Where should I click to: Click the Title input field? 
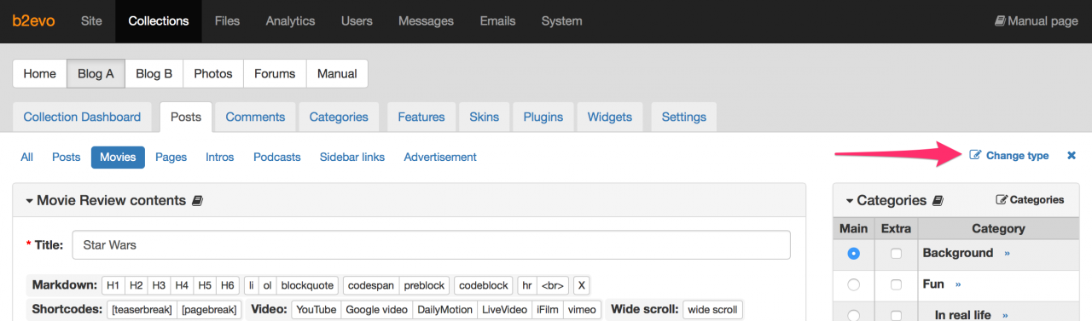pos(432,244)
